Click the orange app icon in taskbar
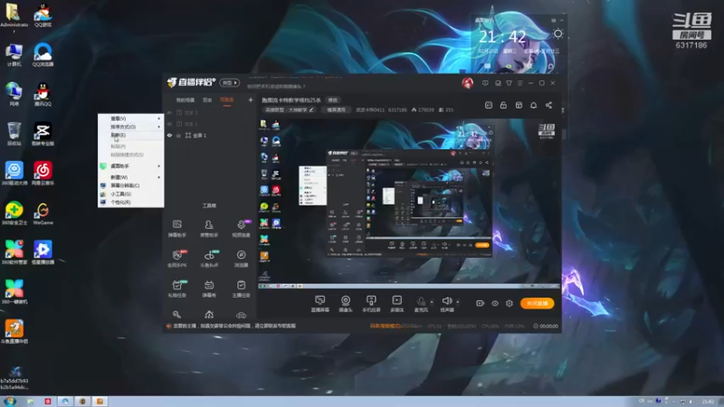The height and width of the screenshot is (407, 724). point(100,401)
